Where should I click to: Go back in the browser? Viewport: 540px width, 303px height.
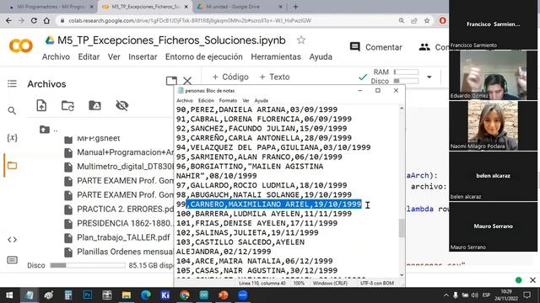tap(8, 20)
